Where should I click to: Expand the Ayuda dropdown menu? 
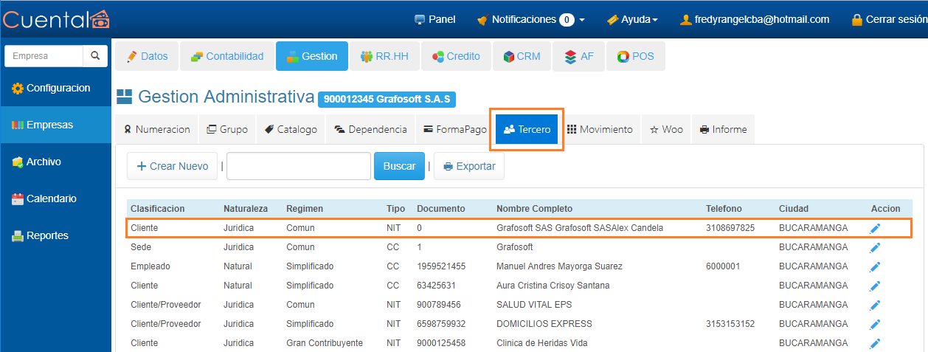pos(632,20)
